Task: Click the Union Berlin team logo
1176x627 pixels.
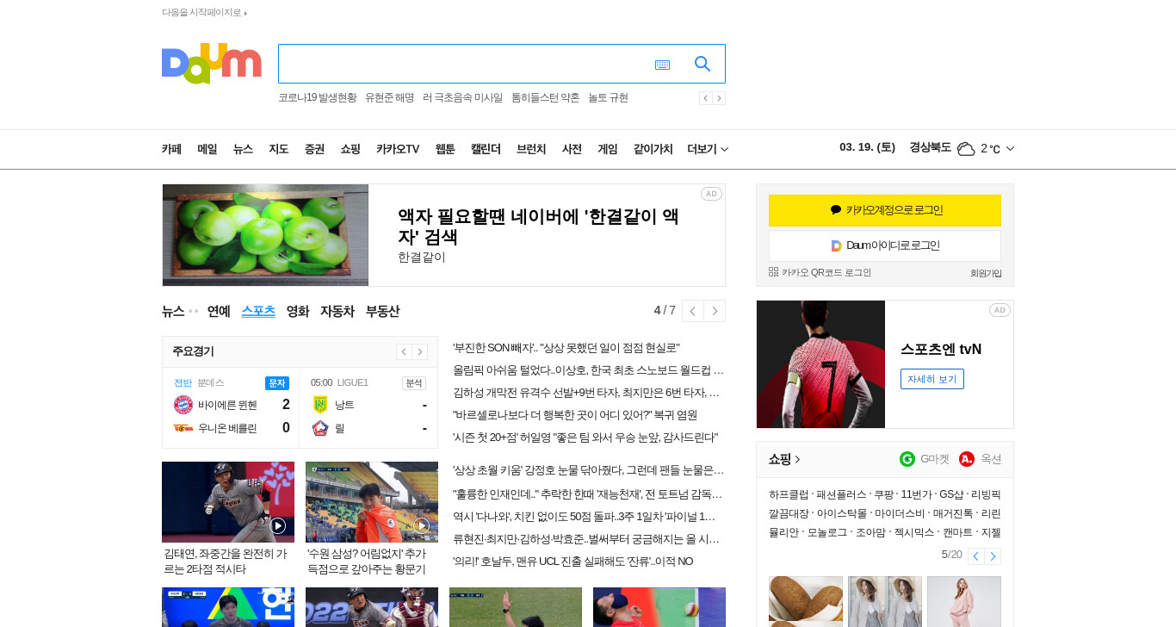Action: 183,428
